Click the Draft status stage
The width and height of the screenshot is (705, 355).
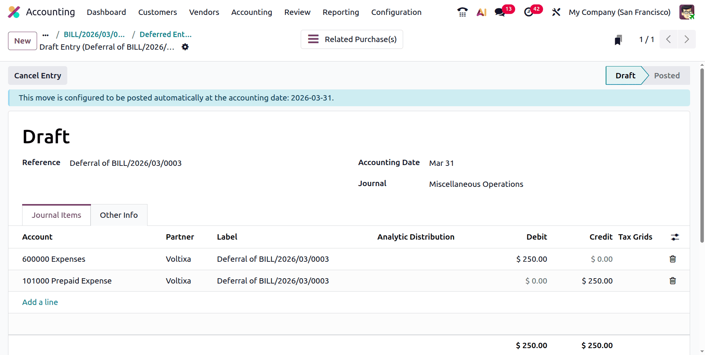pos(625,76)
